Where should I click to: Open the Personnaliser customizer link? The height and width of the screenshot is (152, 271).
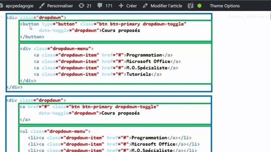(x=60, y=6)
